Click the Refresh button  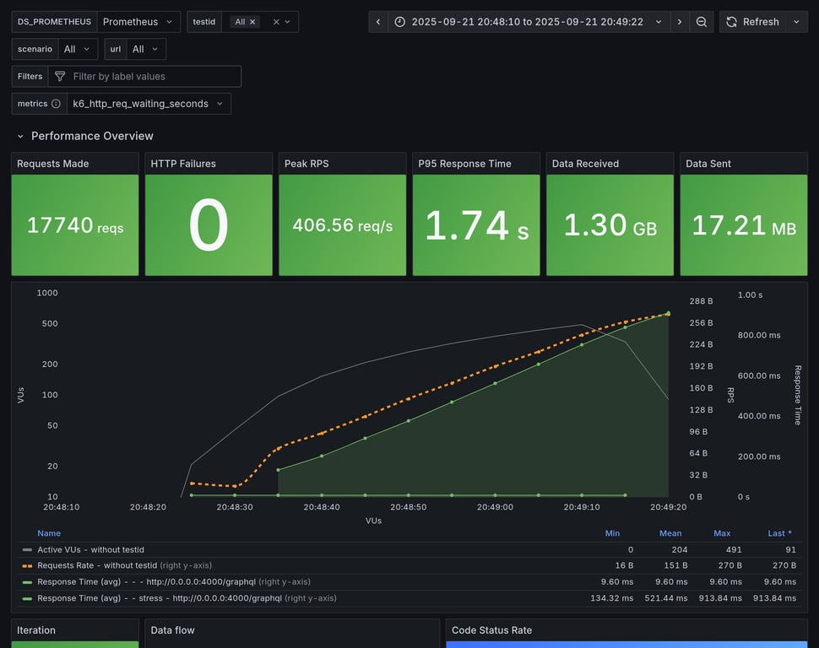752,22
